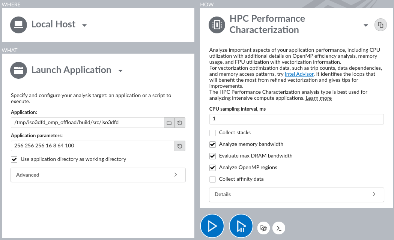Restore previous application path via history icon
Screen dimensions: 394x240
coord(179,122)
